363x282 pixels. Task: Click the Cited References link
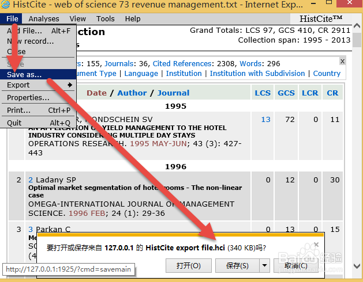pyautogui.click(x=182, y=63)
